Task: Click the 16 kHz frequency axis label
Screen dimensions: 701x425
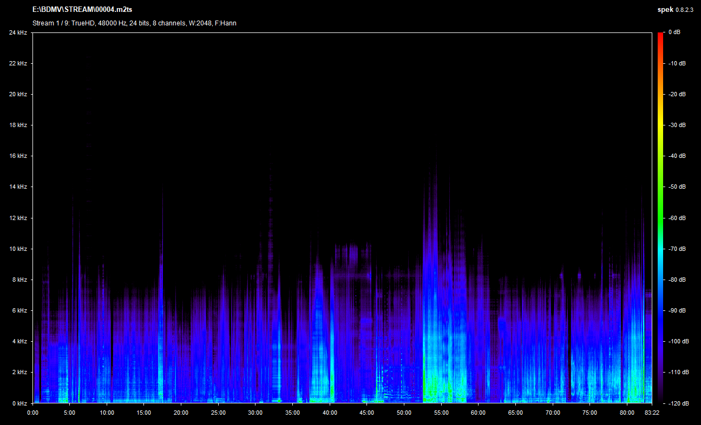Action: coord(18,156)
